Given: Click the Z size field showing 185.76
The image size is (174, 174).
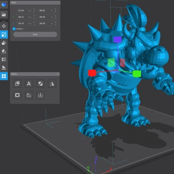Looking at the screenshot, I should point(27,23).
